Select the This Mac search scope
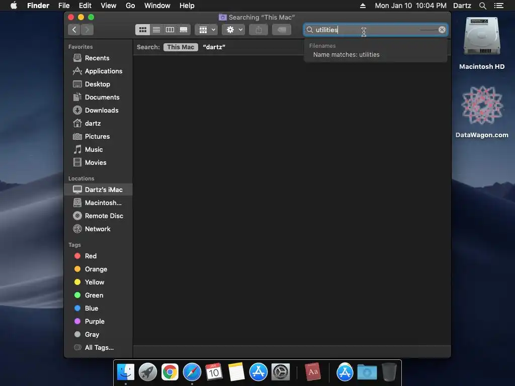The width and height of the screenshot is (515, 386). pos(181,47)
